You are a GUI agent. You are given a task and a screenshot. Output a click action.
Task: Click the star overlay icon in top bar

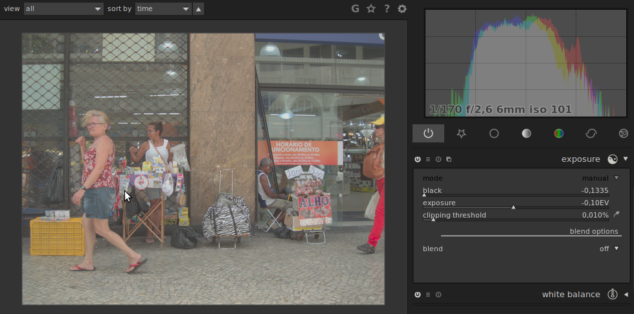(x=371, y=8)
